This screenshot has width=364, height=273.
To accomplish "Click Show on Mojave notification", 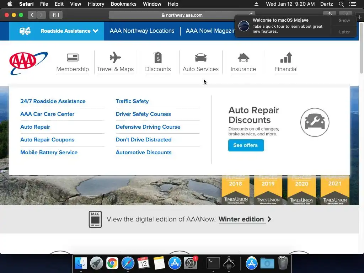I will (x=344, y=20).
